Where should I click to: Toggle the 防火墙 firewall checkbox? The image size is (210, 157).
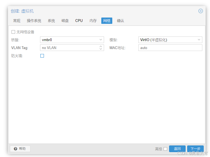tap(42, 56)
